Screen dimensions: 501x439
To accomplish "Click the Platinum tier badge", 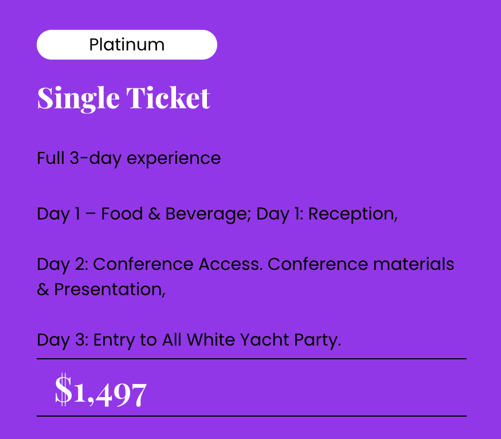I will 127,45.
